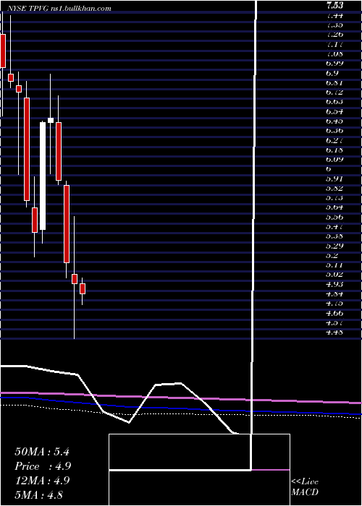Viewport: 362px width, 506px height.
Task: Click the 5.56 price axis label
Action: 334,217
